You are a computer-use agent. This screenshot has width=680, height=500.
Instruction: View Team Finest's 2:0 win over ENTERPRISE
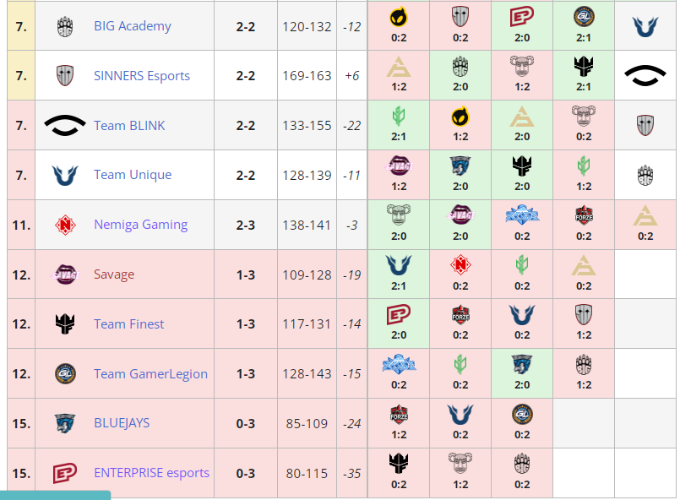click(x=398, y=323)
